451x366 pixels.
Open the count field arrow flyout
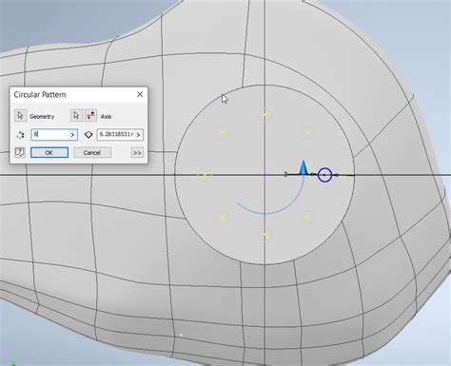(x=72, y=135)
